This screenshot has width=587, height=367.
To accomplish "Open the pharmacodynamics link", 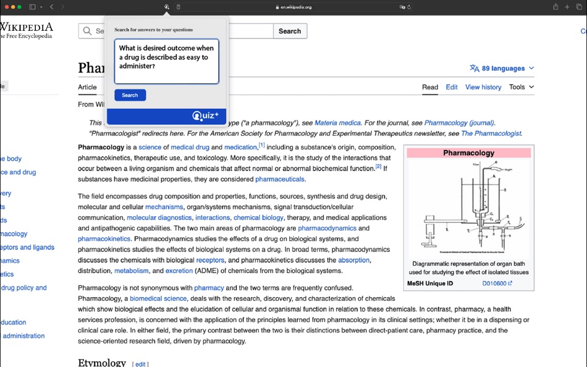I will [x=327, y=228].
